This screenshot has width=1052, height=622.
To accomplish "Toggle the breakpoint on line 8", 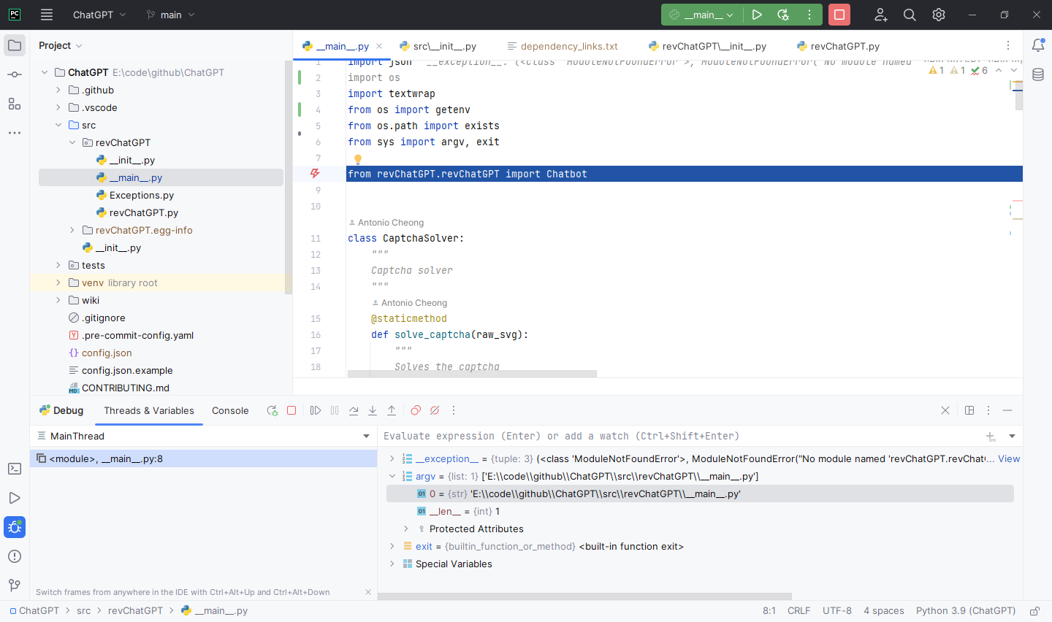I will (x=315, y=173).
